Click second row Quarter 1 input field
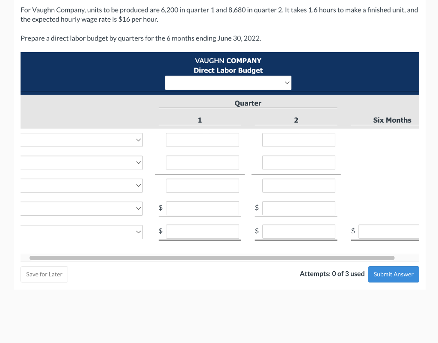This screenshot has width=438, height=343. (202, 163)
